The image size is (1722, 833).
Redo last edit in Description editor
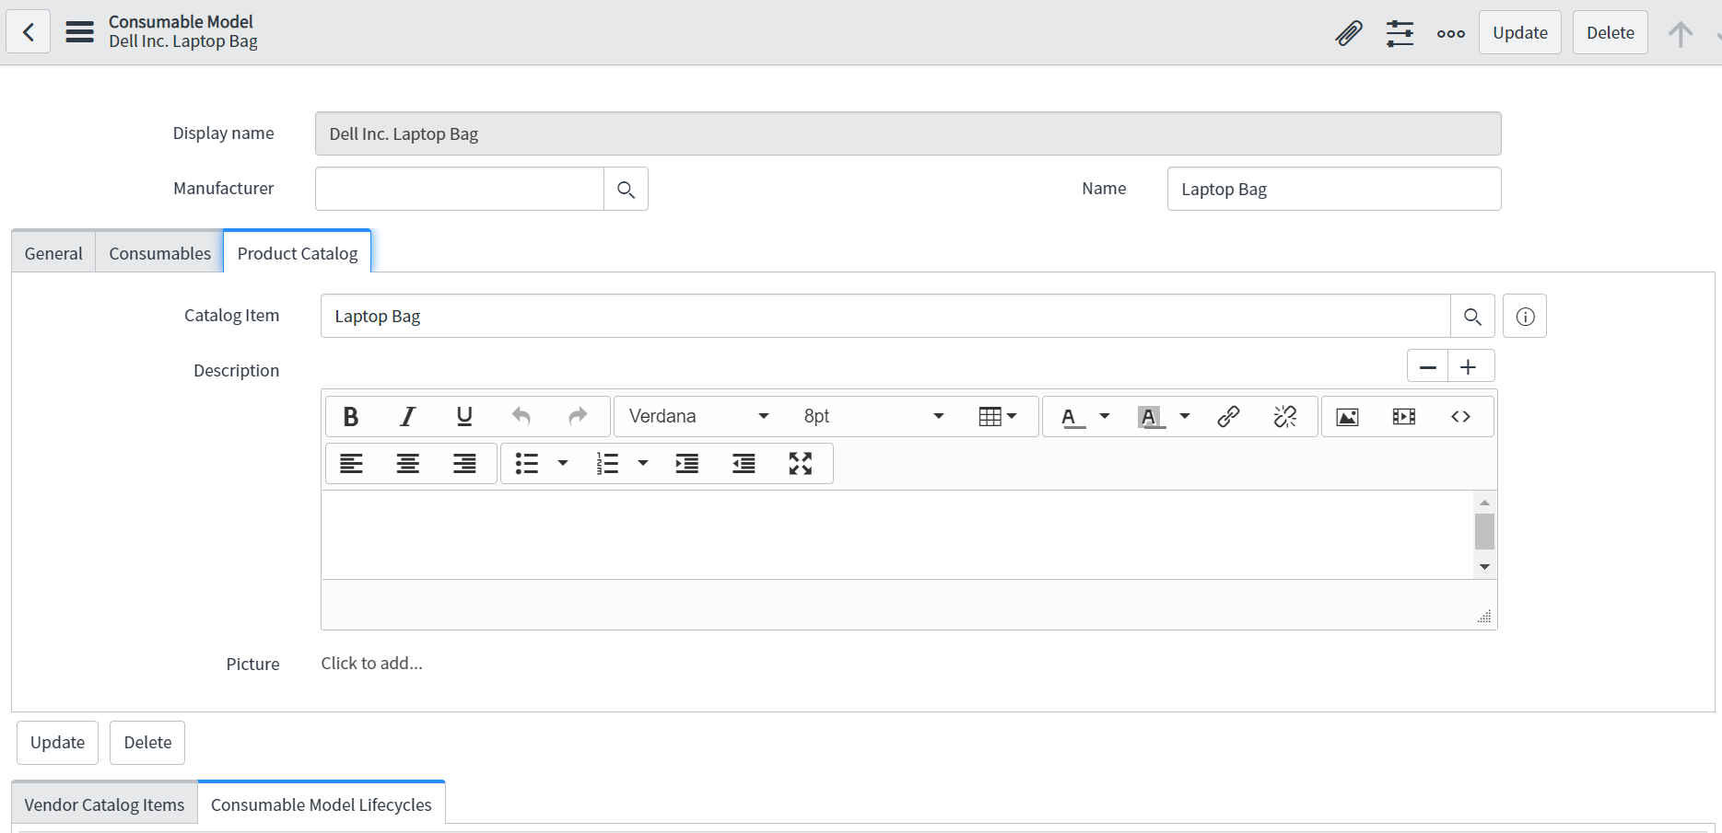tap(578, 416)
